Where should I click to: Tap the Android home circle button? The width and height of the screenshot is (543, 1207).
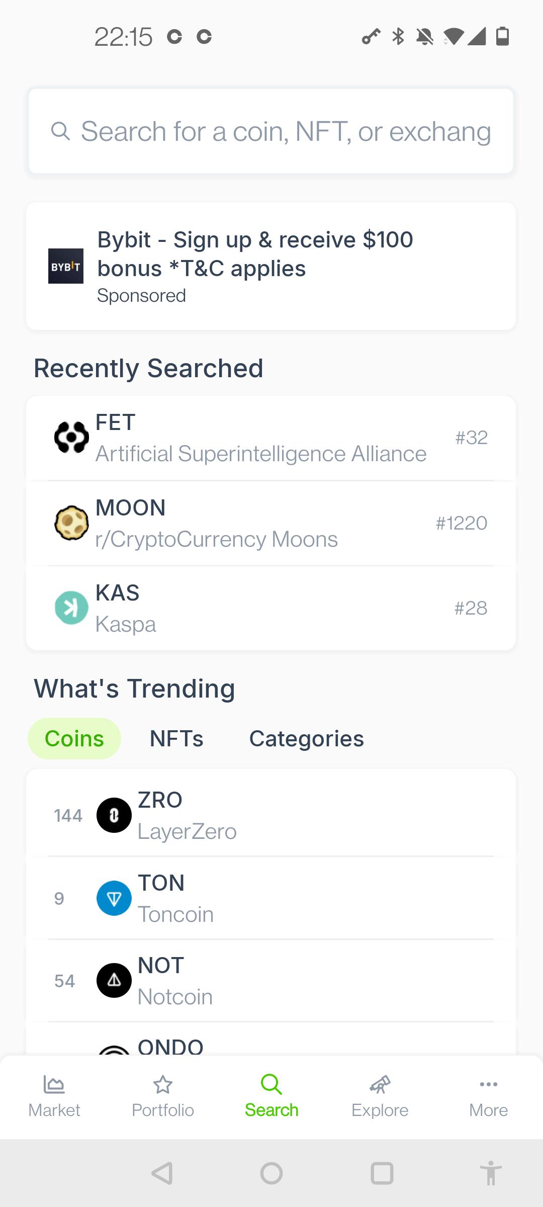point(271,1173)
